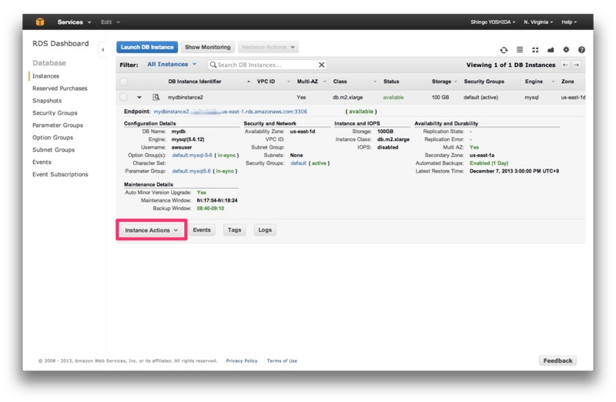Click the green available status cell
616x402 pixels.
point(393,97)
